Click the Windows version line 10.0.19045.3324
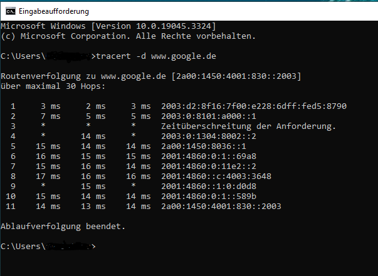378x276 pixels. click(108, 26)
